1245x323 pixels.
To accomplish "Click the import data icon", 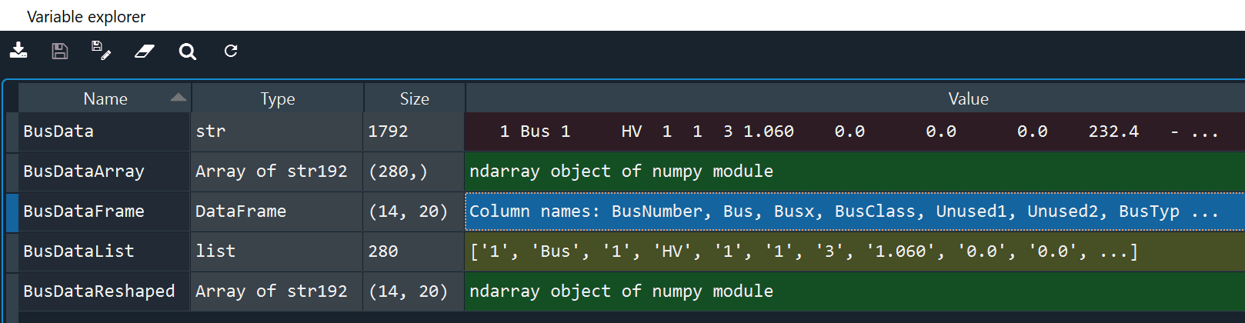I will click(x=18, y=51).
